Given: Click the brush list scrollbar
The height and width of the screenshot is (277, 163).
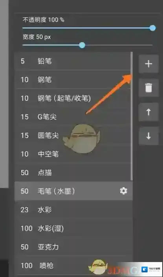Looking at the screenshot, I should pyautogui.click(x=132, y=116).
